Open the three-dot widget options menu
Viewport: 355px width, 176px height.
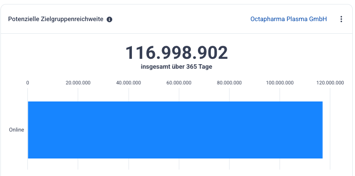point(341,19)
